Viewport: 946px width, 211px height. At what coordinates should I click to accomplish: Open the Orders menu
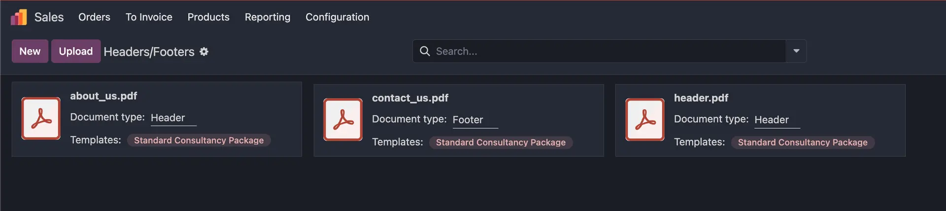94,17
